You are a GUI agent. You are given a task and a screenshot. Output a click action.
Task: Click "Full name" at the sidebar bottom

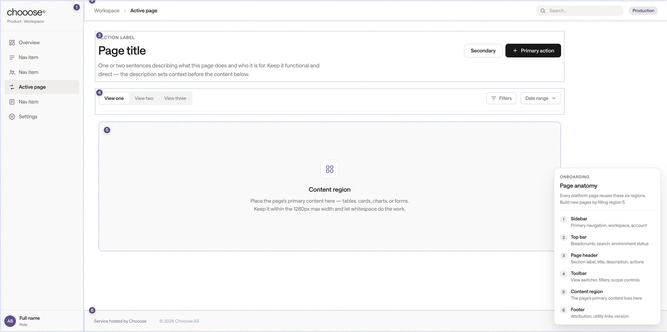30,318
